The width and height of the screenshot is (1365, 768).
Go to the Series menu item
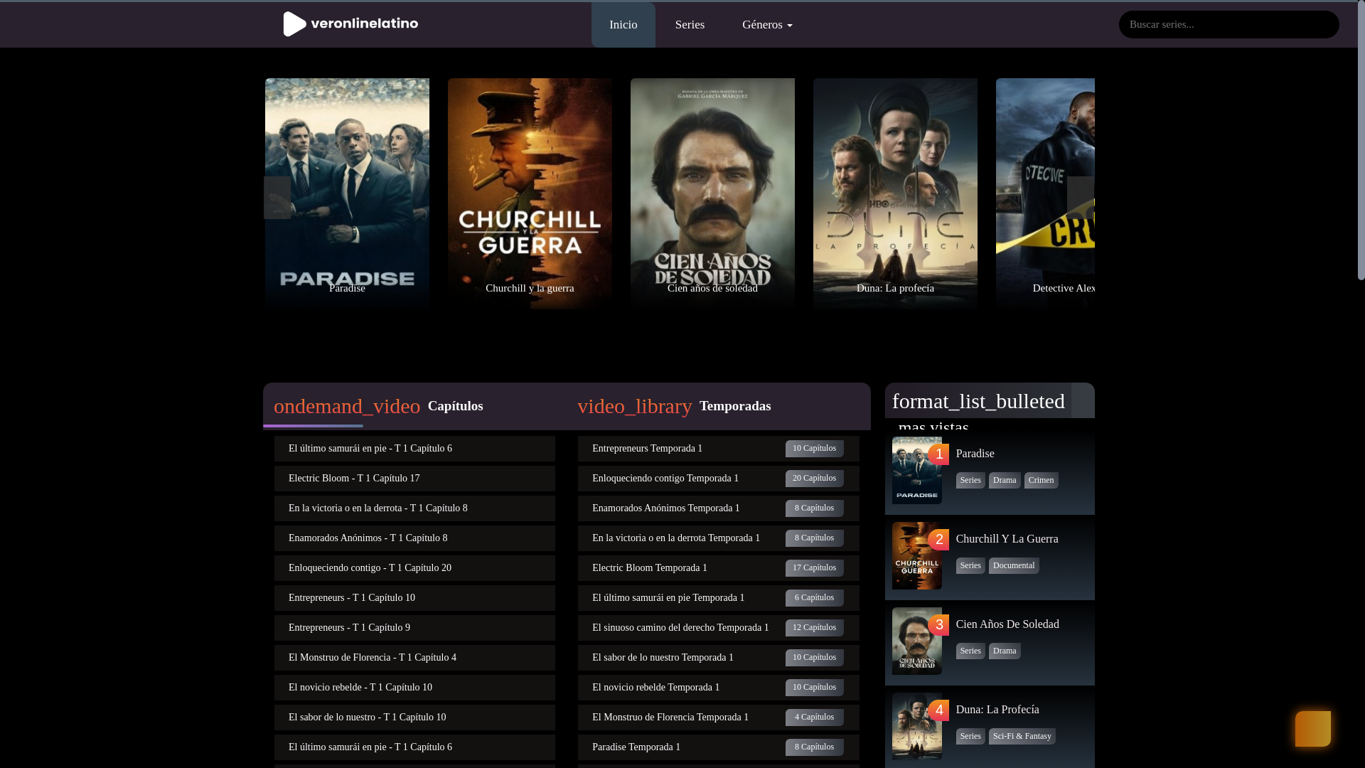click(690, 25)
